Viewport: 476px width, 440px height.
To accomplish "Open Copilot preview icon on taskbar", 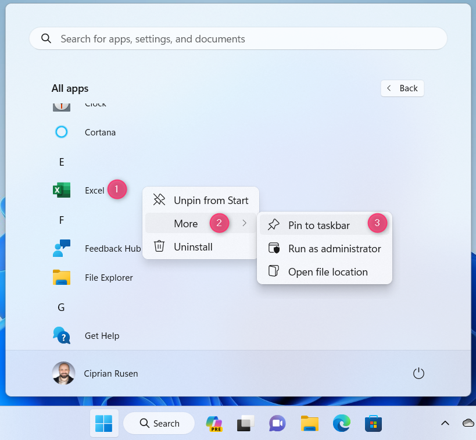I will pyautogui.click(x=214, y=423).
